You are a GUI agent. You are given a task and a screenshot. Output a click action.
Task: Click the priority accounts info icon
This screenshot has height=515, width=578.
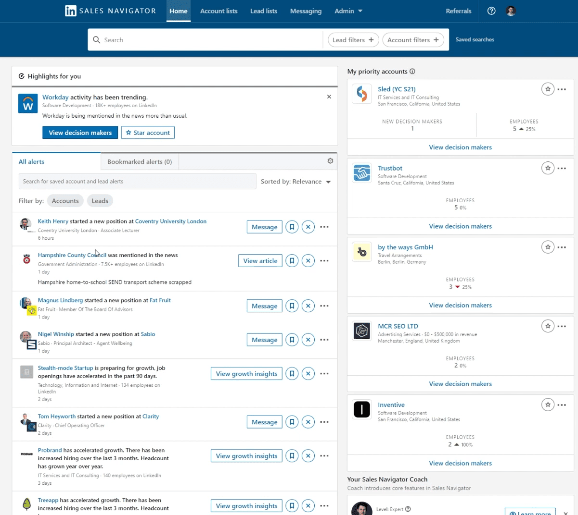pos(412,71)
